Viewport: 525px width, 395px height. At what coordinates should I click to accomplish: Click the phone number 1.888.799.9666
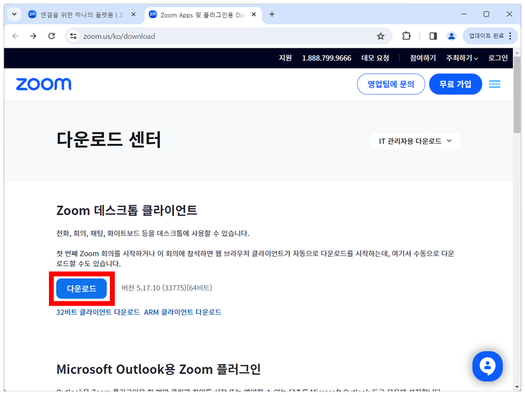coord(326,58)
